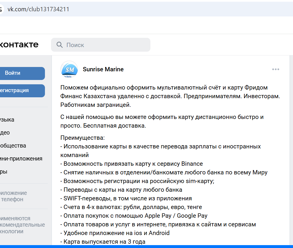Click the line mentioning Binance service
The image size is (293, 248).
[132, 164]
